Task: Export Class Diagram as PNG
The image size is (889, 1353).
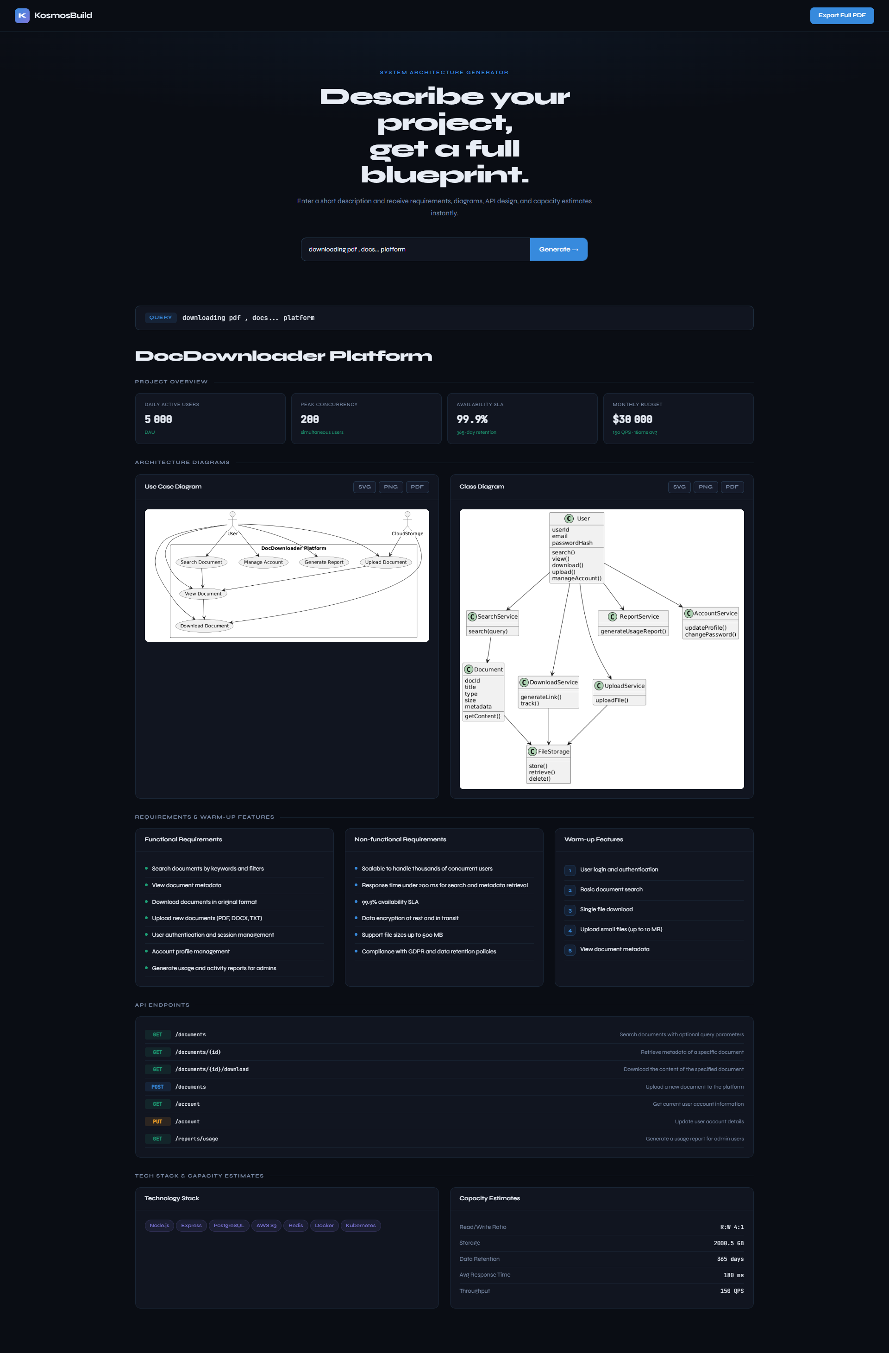Action: [x=705, y=487]
